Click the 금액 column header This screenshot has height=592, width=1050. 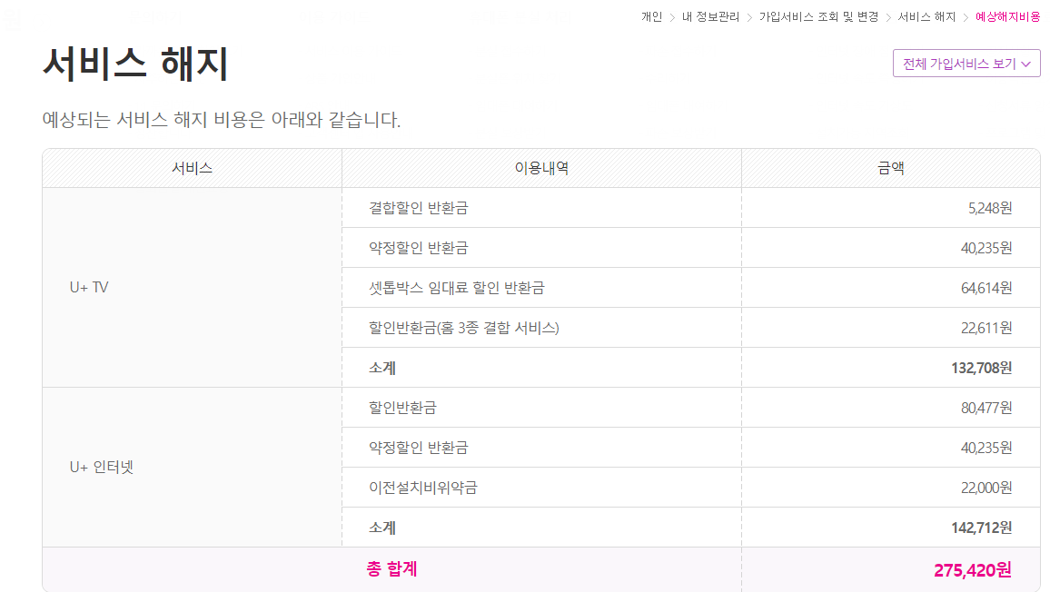pyautogui.click(x=890, y=168)
